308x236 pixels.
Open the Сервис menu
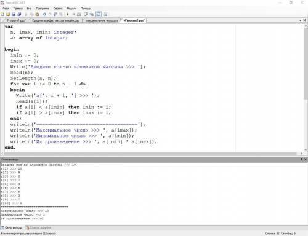pos(58,9)
